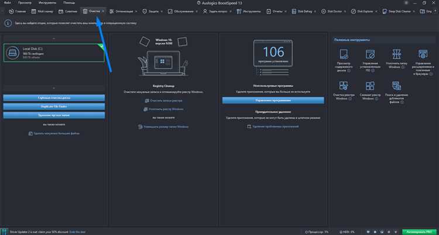Close the Disk Defrag tab
The width and height of the screenshot is (439, 235).
coord(315,12)
